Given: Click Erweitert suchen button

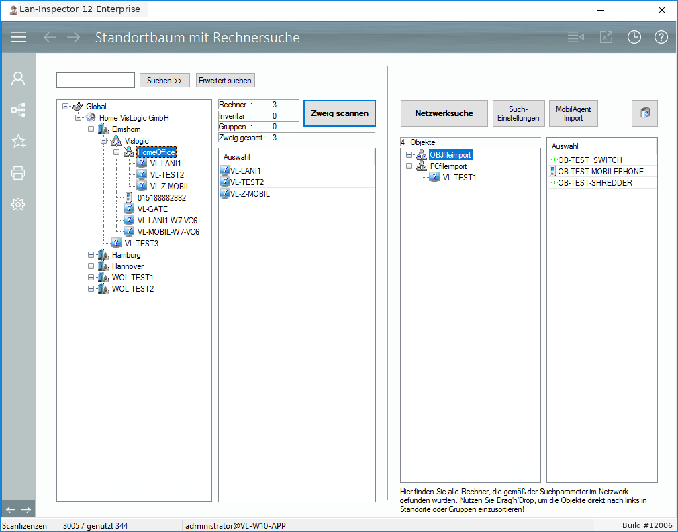Looking at the screenshot, I should point(225,81).
